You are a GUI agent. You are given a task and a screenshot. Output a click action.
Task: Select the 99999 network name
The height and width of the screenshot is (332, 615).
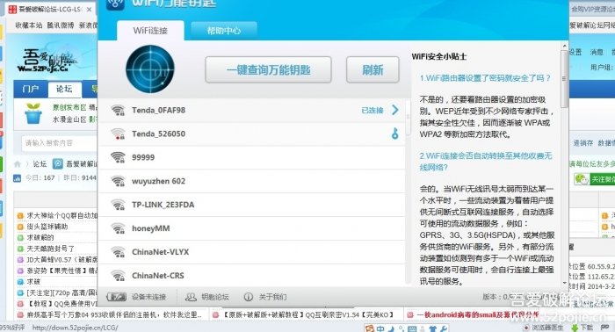pyautogui.click(x=143, y=157)
